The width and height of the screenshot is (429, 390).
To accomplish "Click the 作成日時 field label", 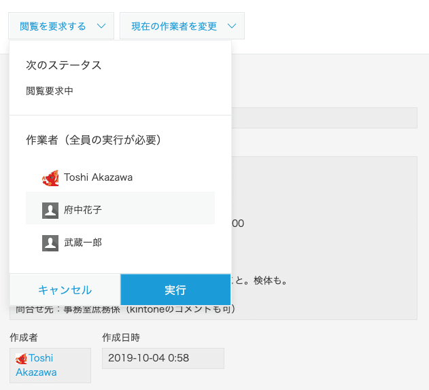I will (121, 338).
